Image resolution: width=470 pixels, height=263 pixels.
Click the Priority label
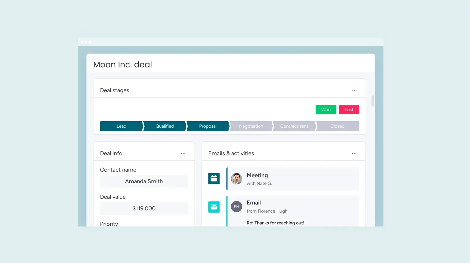point(109,224)
